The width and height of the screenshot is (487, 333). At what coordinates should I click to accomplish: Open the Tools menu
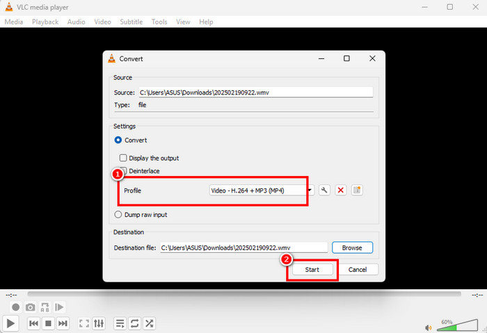(159, 22)
